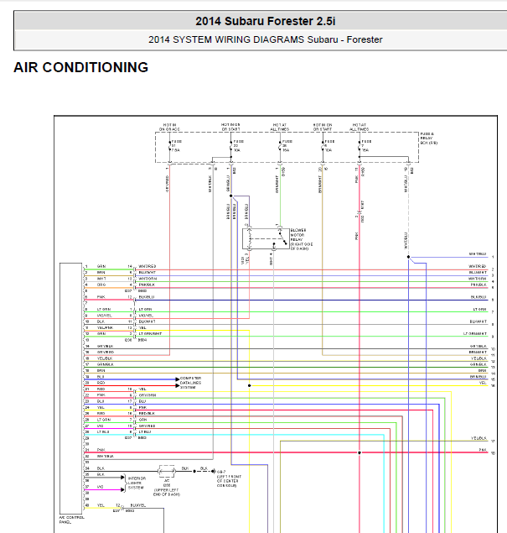Click the "BLU/YEL" label near pin 40
Image resolution: width=507 pixels, height=533 pixels.
click(137, 505)
